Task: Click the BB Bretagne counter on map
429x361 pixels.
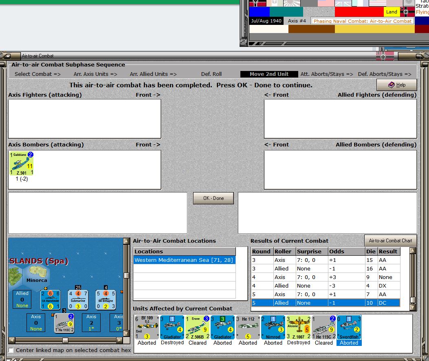Action: point(106,300)
